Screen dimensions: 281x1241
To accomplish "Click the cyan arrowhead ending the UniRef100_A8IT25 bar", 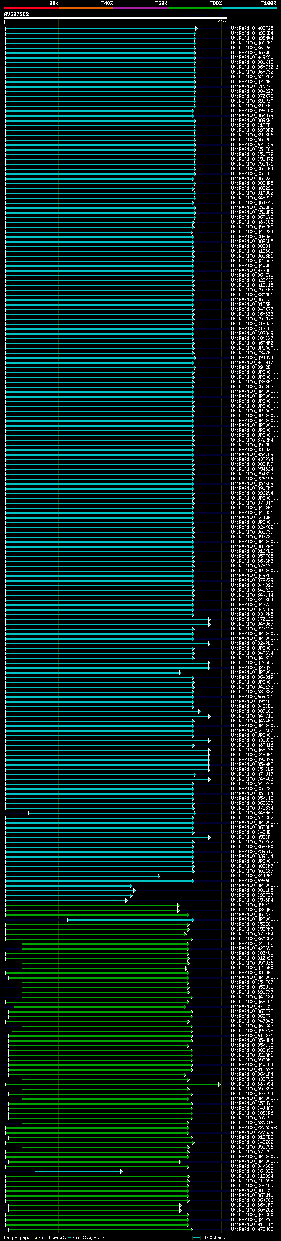I will pos(196,29).
